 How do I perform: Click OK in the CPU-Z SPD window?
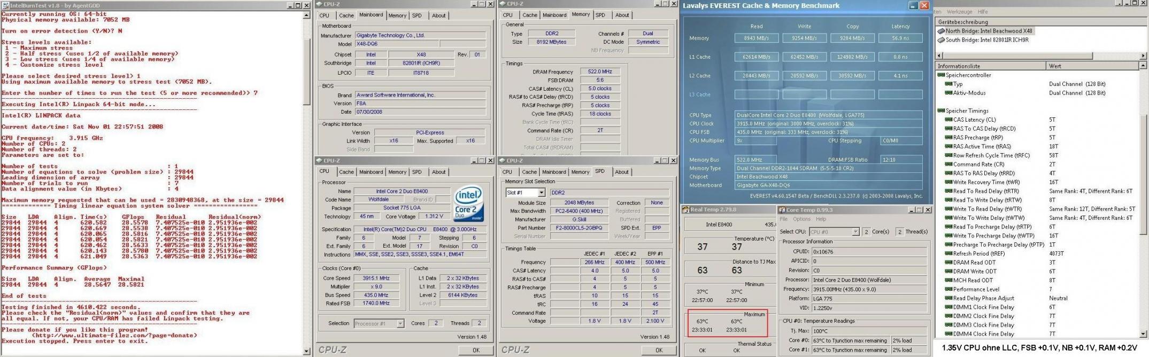[659, 350]
